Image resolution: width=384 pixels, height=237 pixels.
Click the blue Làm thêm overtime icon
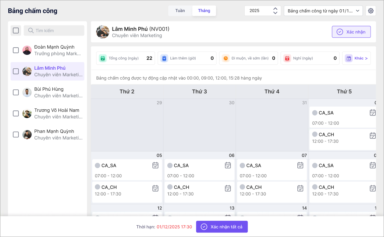tap(164, 58)
